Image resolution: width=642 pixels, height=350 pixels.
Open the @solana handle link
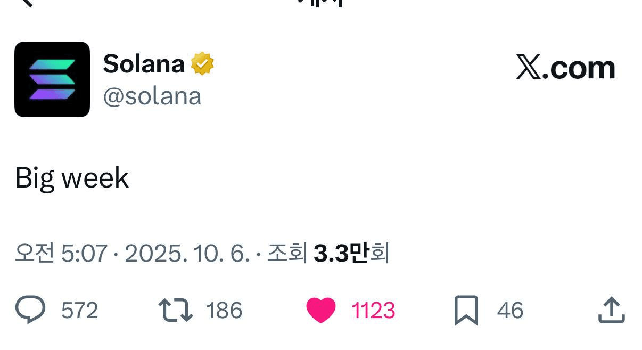click(152, 96)
